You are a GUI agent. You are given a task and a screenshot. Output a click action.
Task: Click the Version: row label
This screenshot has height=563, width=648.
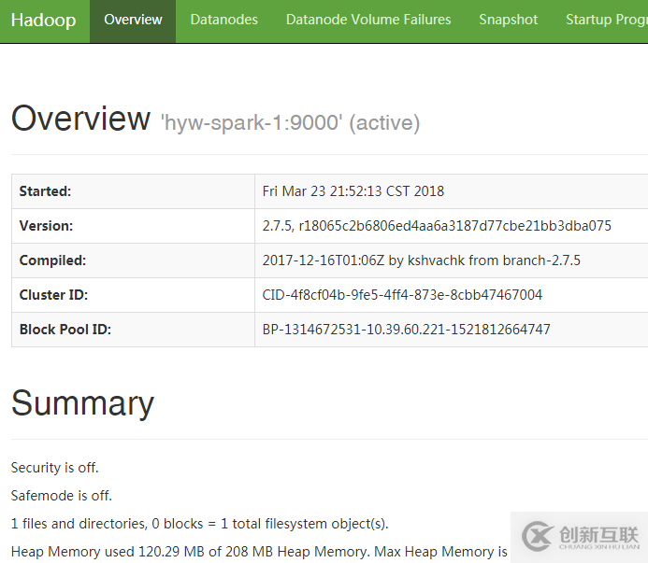tap(46, 226)
